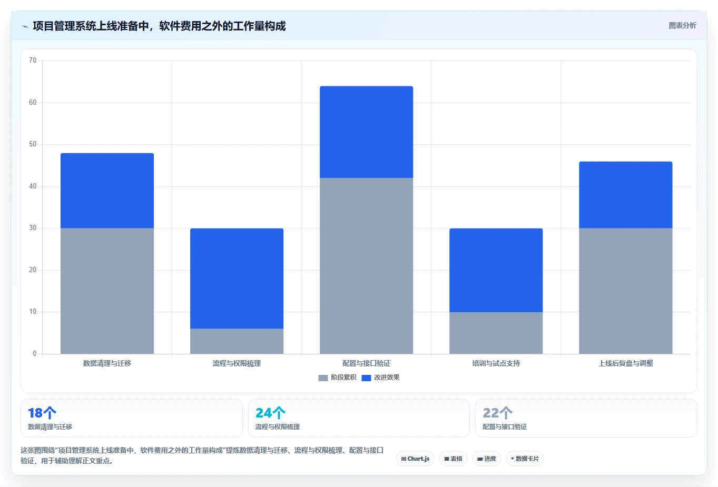This screenshot has width=718, height=487.
Task: Click the x-axis label 培训与试点支持
Action: pos(496,363)
